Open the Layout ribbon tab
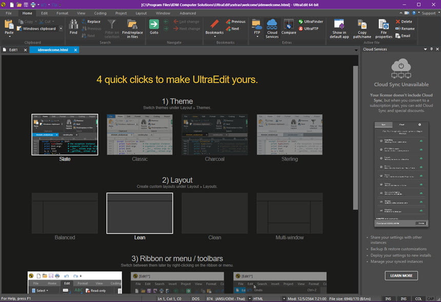Image resolution: width=441 pixels, height=302 pixels. coord(141,13)
